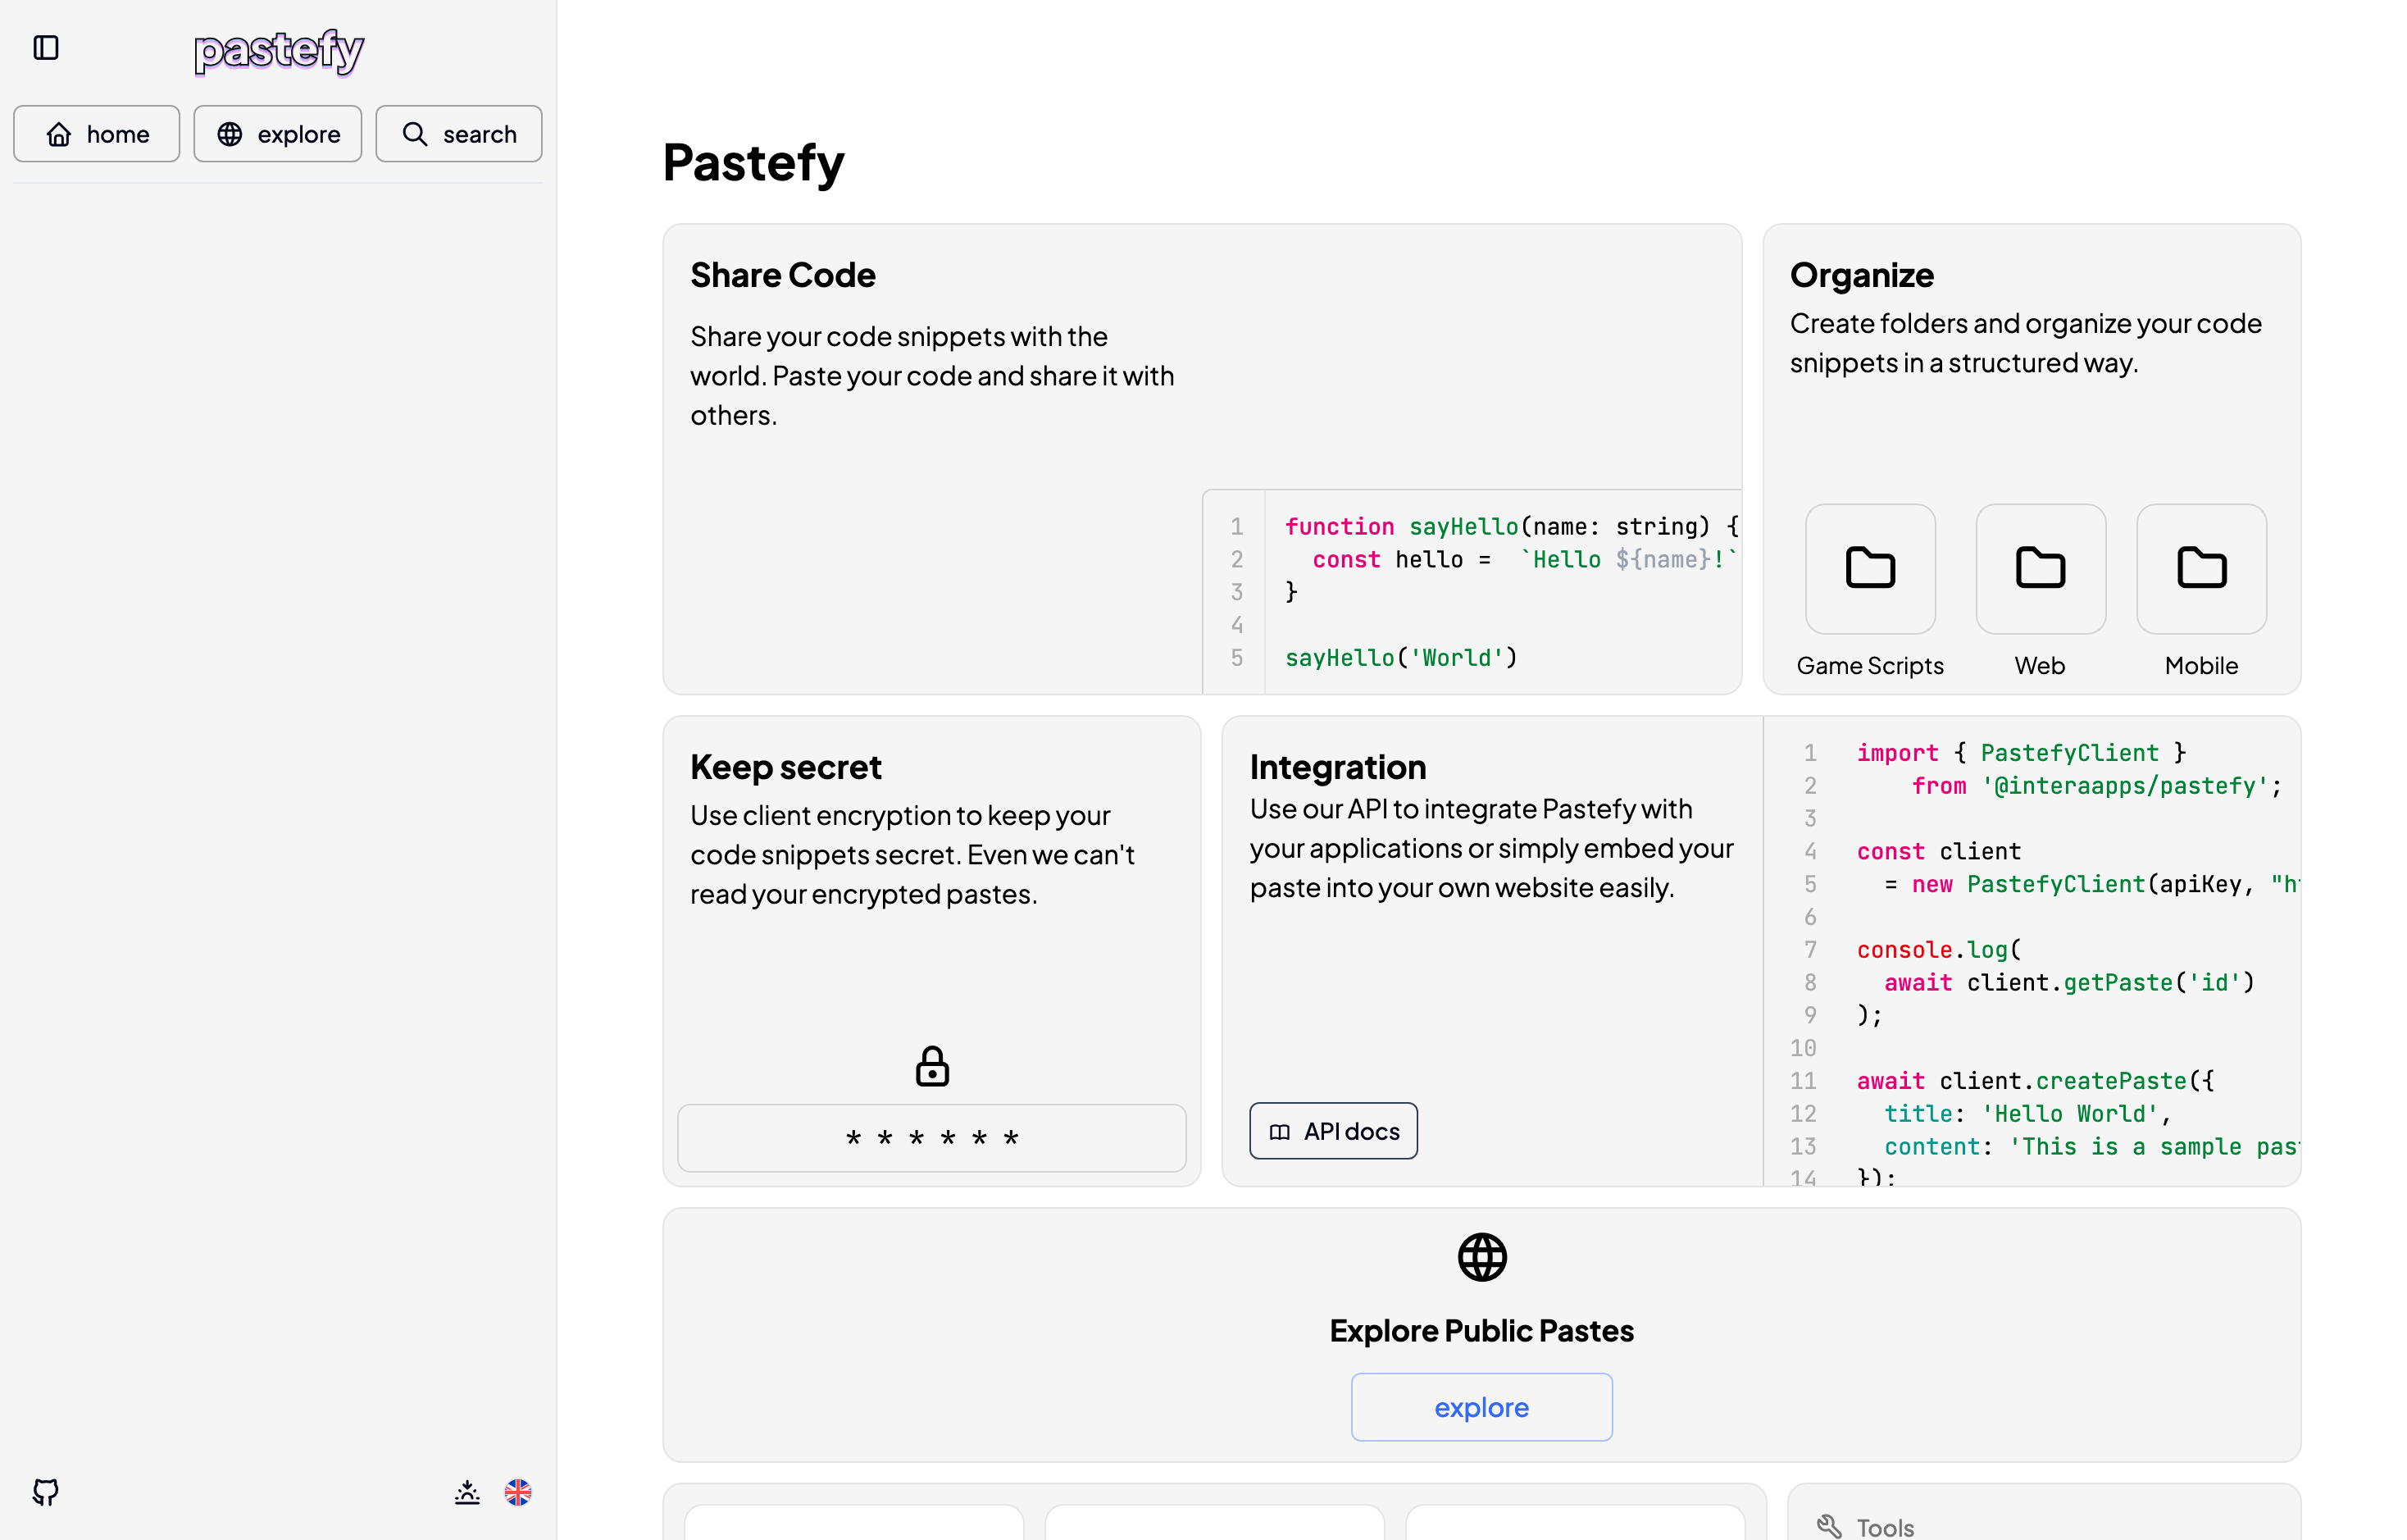Collapse the sidebar with the panel icon

point(46,48)
